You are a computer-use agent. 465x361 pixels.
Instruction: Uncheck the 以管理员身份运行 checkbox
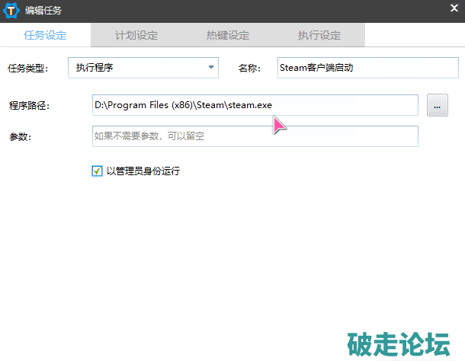coord(97,171)
